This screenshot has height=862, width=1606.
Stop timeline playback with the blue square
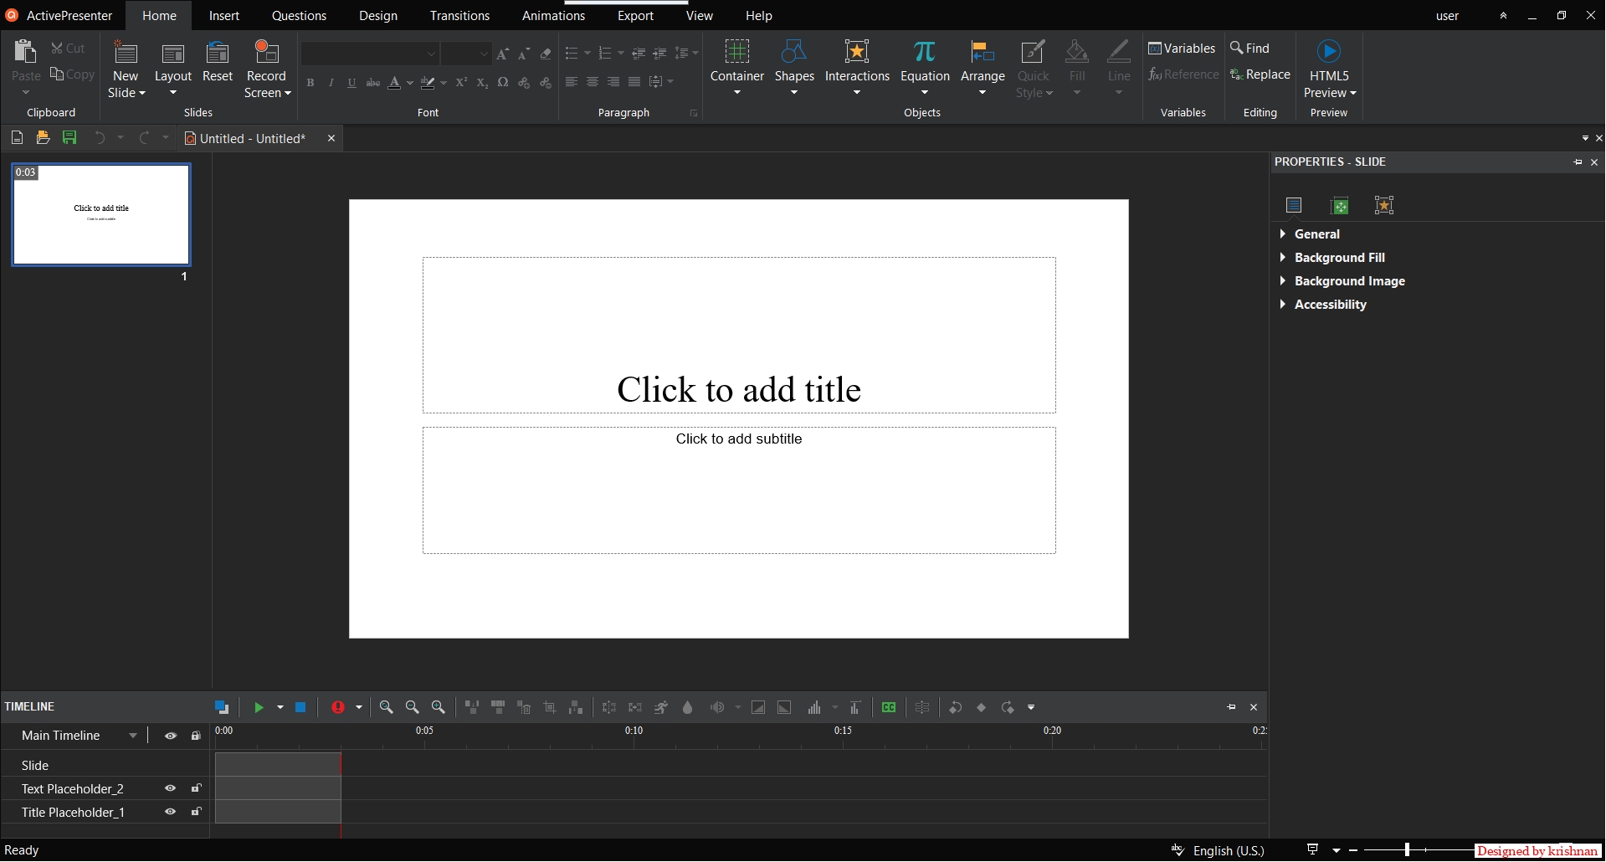[300, 708]
